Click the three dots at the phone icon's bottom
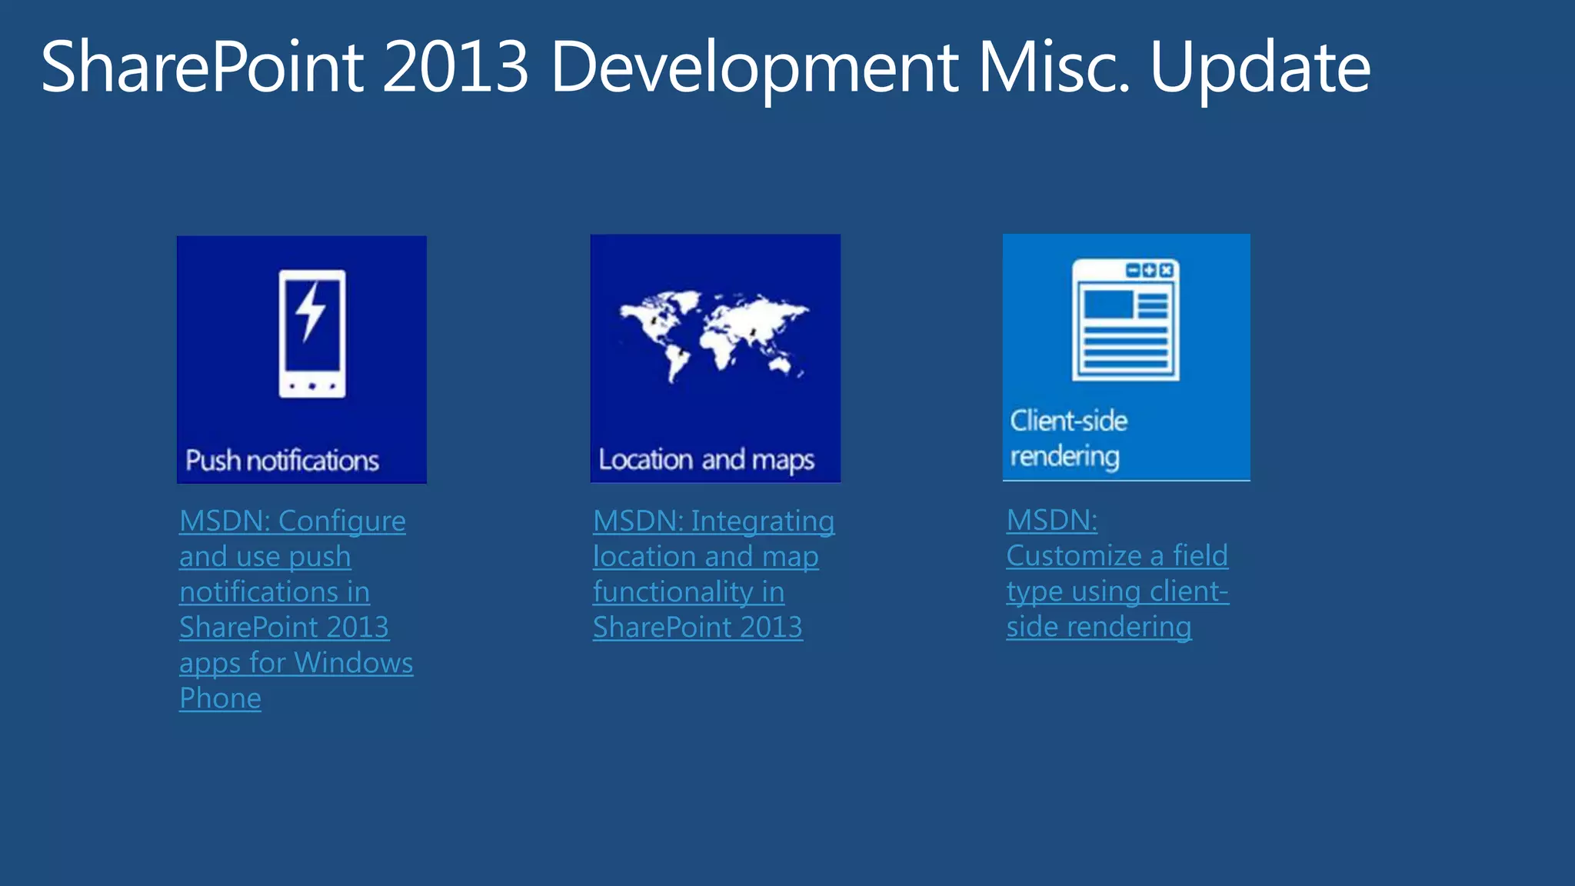 tap(311, 386)
